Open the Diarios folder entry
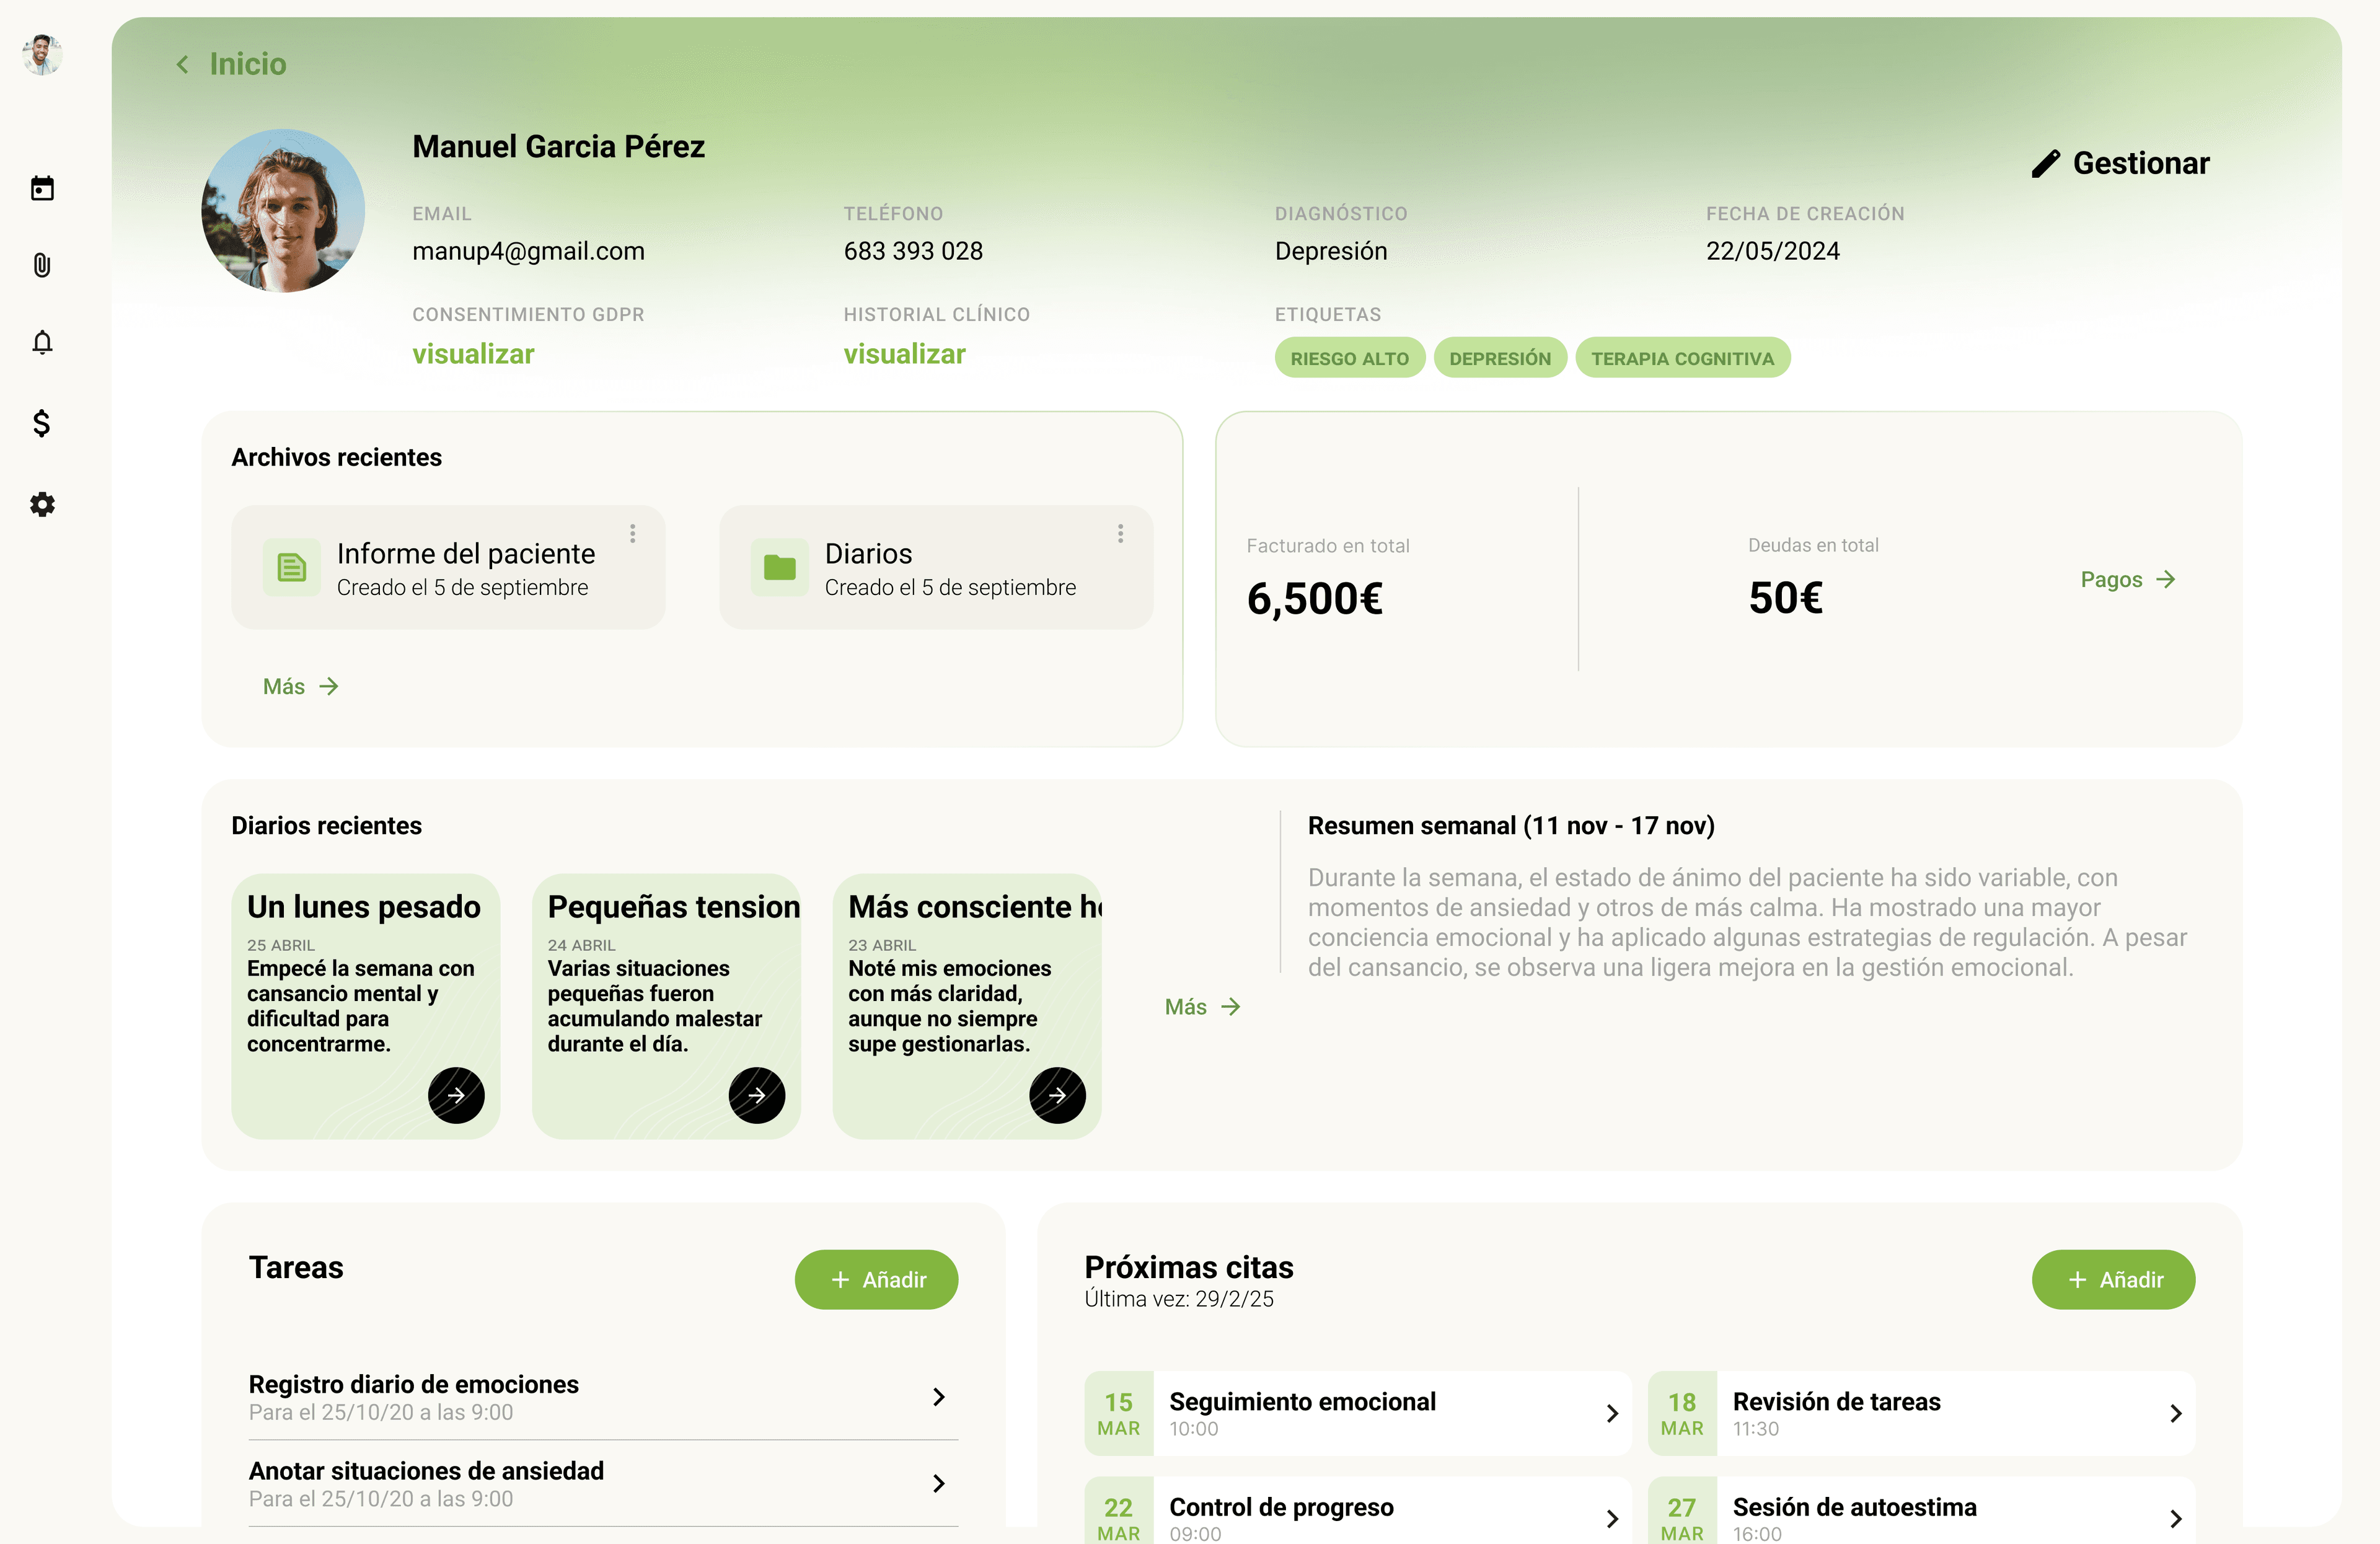Image resolution: width=2380 pixels, height=1544 pixels. click(937, 568)
